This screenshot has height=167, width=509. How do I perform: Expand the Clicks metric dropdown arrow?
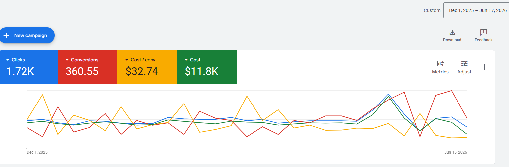tap(8, 60)
